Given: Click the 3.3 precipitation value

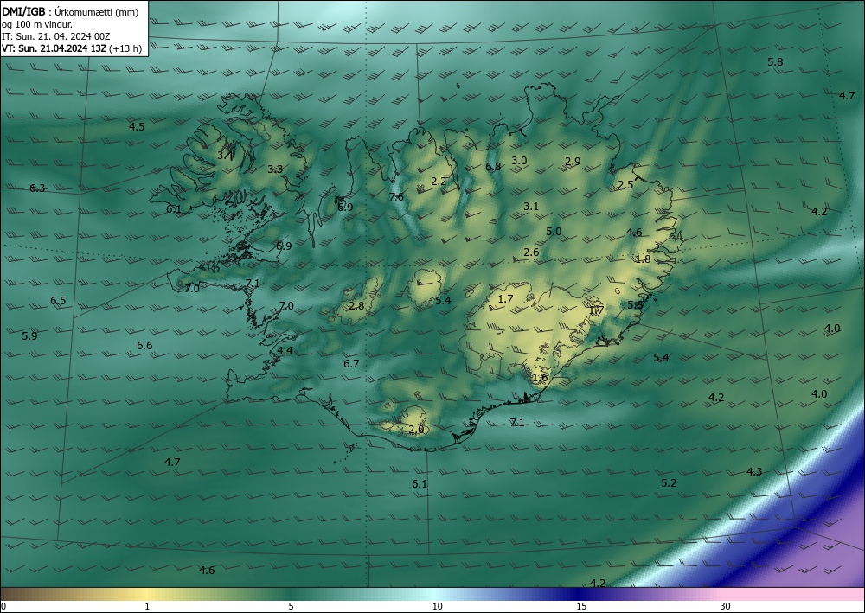Looking at the screenshot, I should tap(275, 169).
